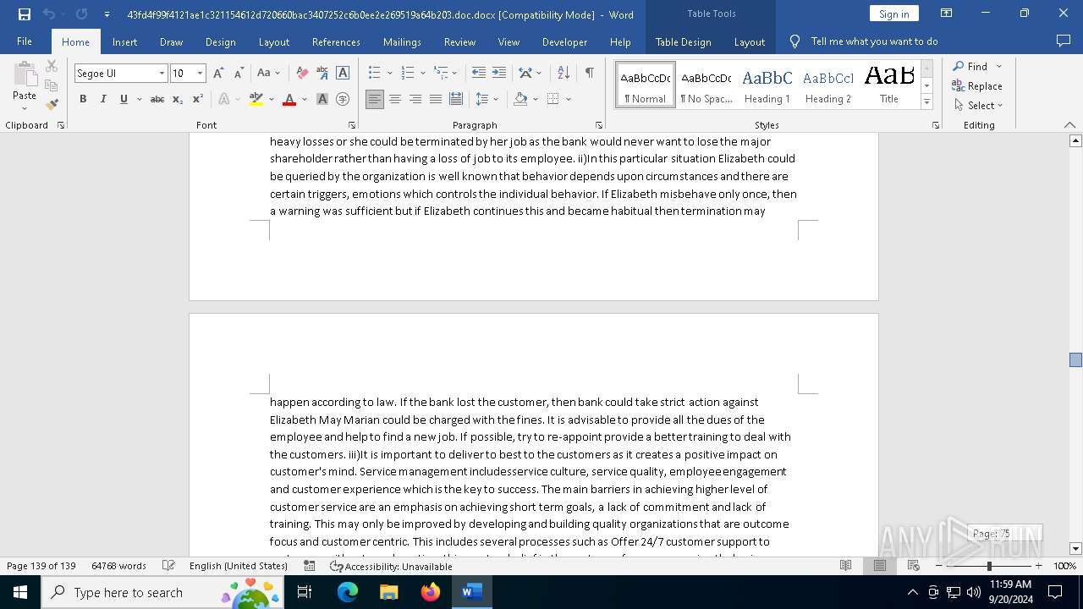Viewport: 1083px width, 609px height.
Task: Open the font size dropdown
Action: [201, 74]
